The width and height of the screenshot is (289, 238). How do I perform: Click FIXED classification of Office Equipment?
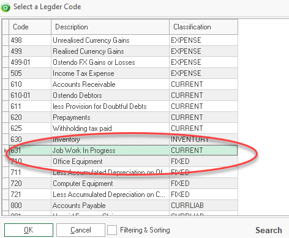(x=203, y=162)
